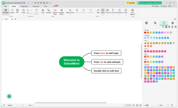Switch to View tab

(x=46, y=6)
